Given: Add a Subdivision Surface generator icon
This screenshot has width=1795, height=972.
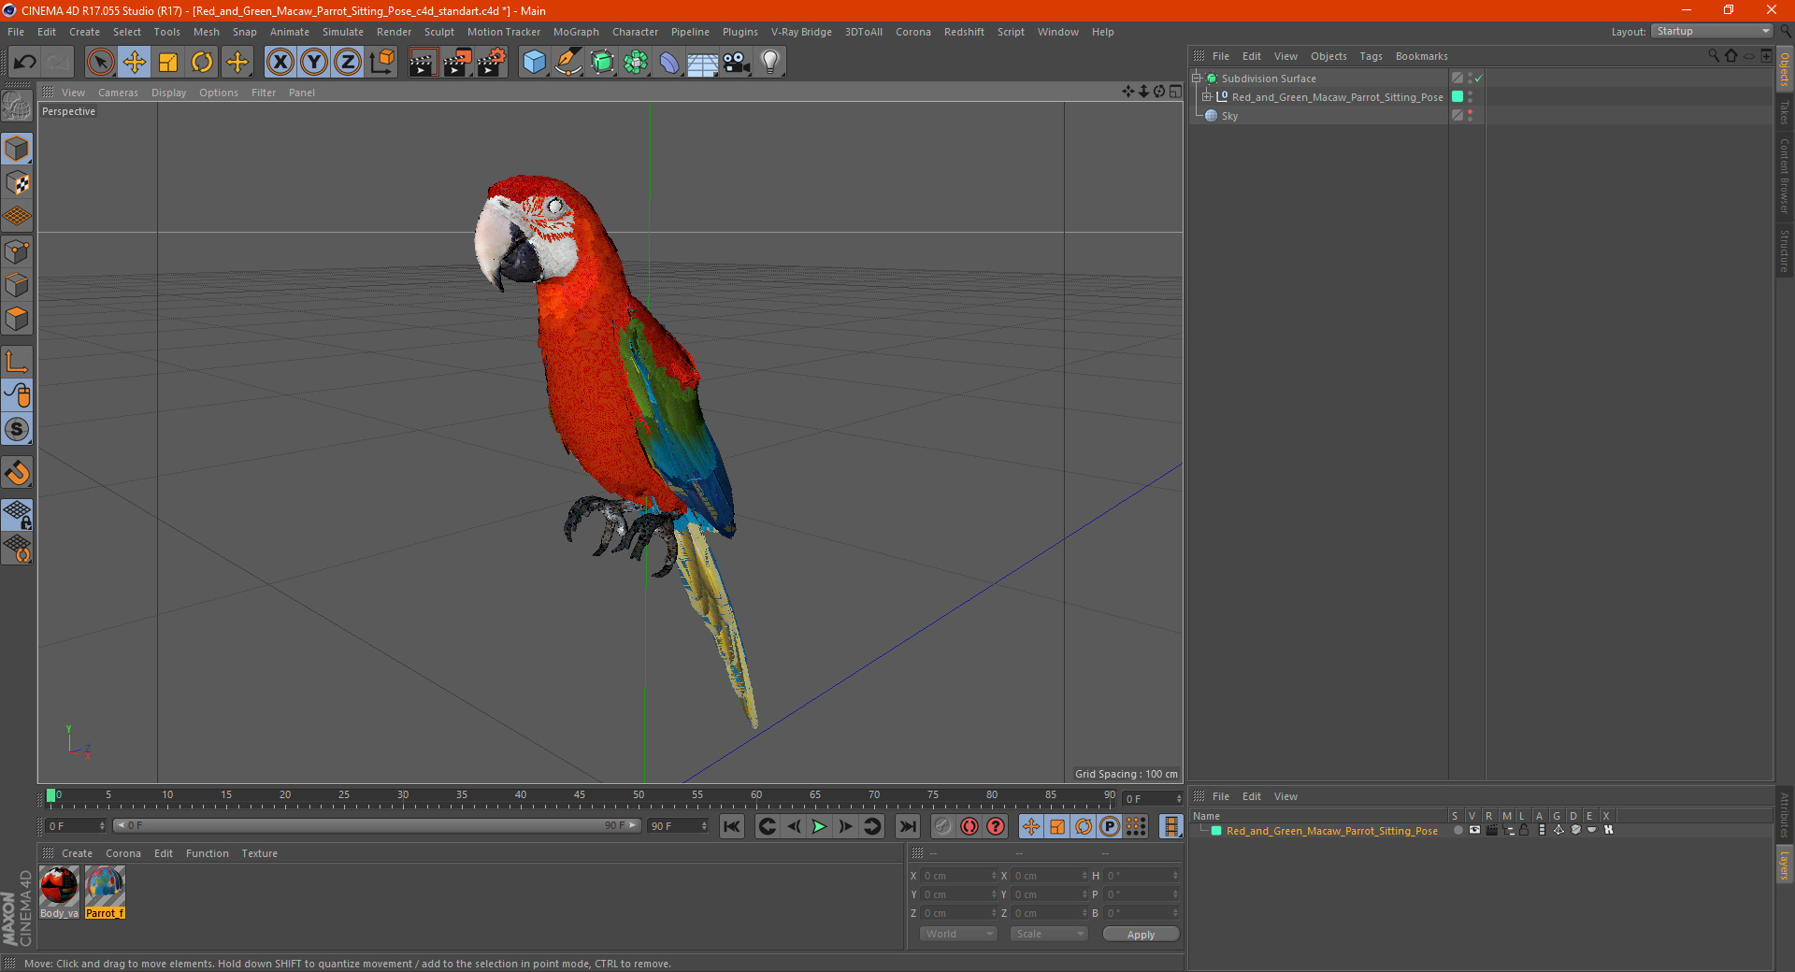Looking at the screenshot, I should point(602,63).
